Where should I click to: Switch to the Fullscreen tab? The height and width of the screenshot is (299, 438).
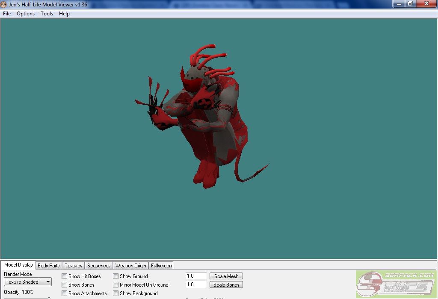click(161, 266)
